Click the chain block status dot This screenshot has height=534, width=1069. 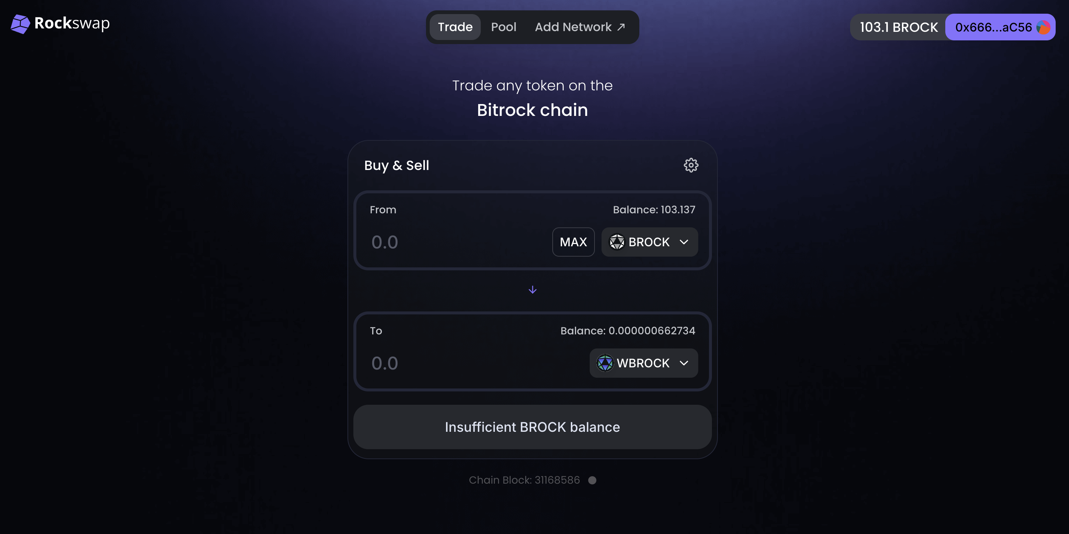tap(592, 480)
